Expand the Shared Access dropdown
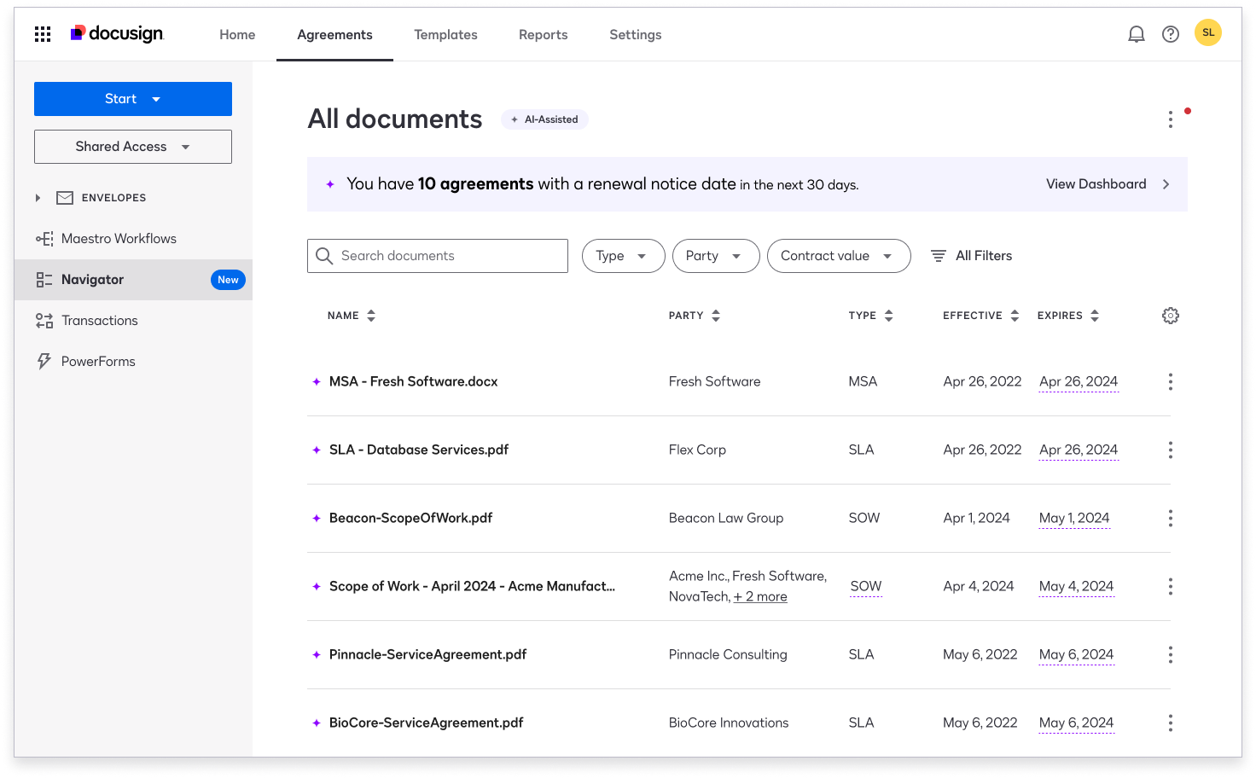 [132, 146]
